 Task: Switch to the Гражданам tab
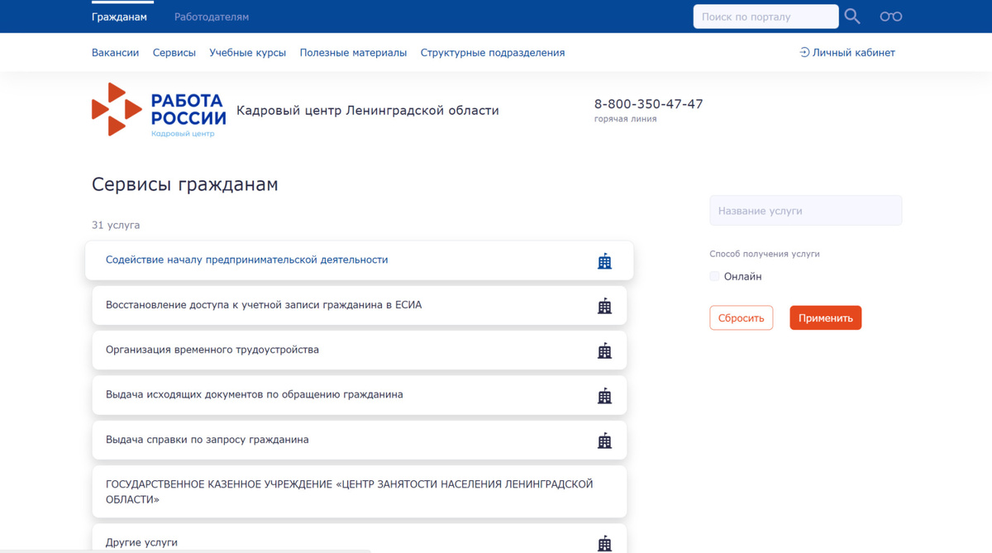[119, 17]
